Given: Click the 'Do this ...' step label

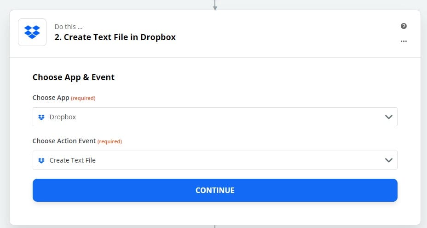Looking at the screenshot, I should click(x=69, y=27).
